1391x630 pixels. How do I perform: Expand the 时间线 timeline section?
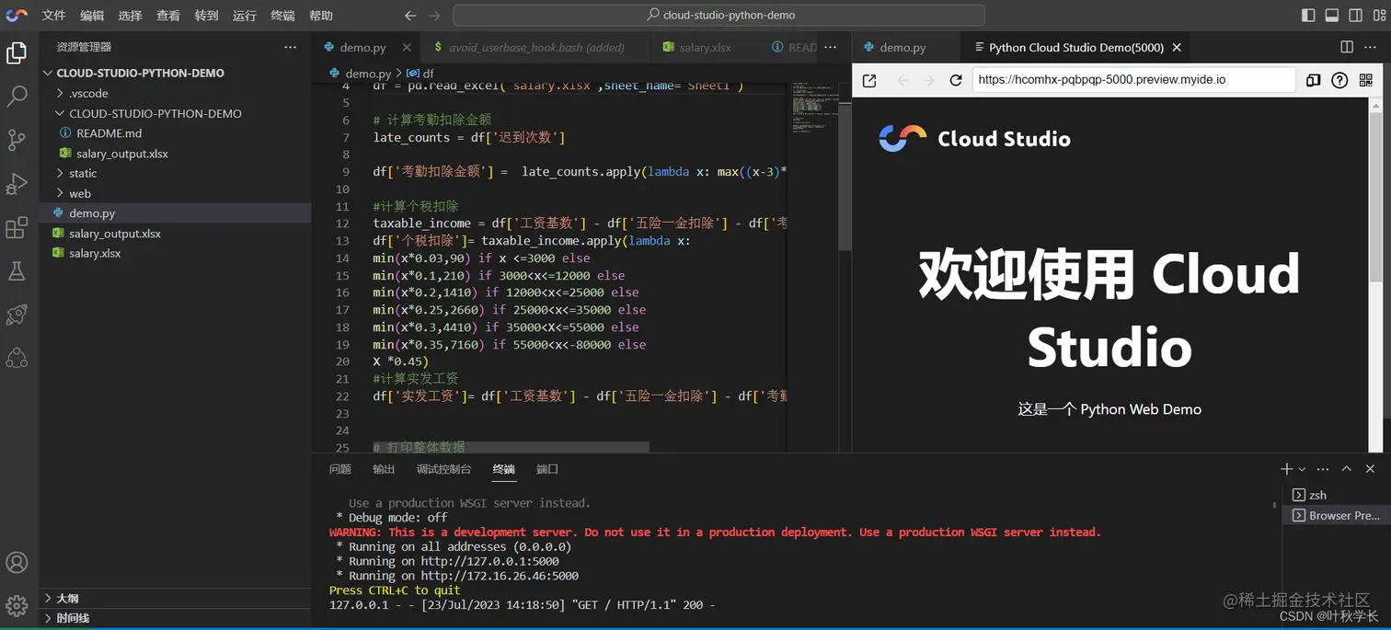coord(175,618)
